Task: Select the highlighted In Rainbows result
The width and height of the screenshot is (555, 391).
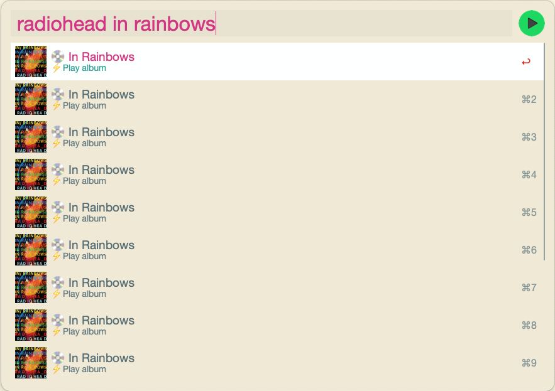Action: click(277, 62)
